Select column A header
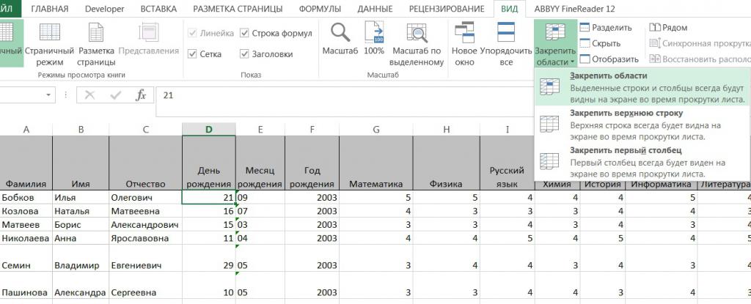751x304 pixels. (26, 129)
